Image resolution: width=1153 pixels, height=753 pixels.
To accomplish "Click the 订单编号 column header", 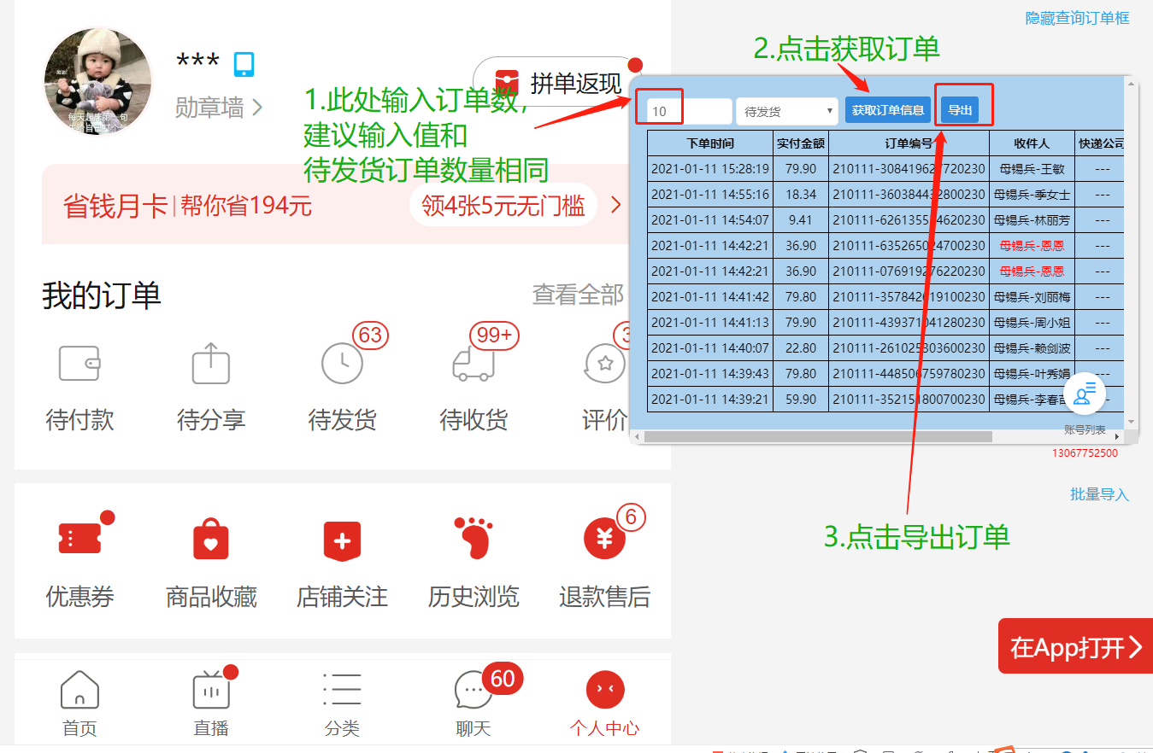I will pyautogui.click(x=909, y=143).
